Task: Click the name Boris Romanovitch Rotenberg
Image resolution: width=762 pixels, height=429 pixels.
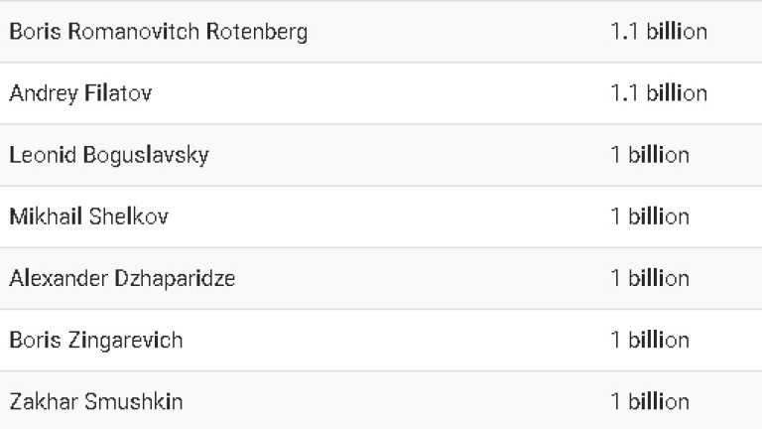Action: (x=158, y=32)
